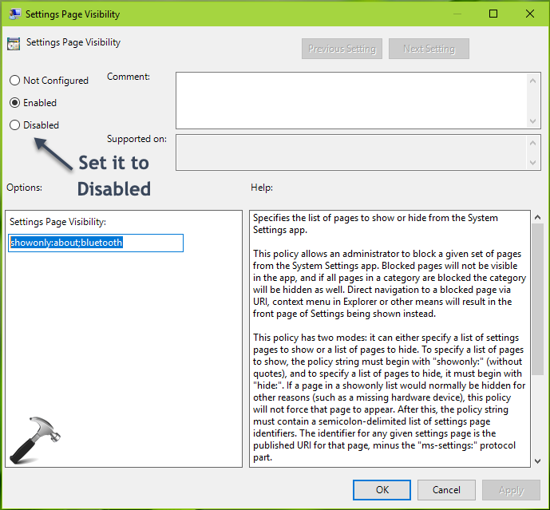Screen dimensions: 550x510
Task: Close the Settings Page Visibility window
Action: pos(530,14)
